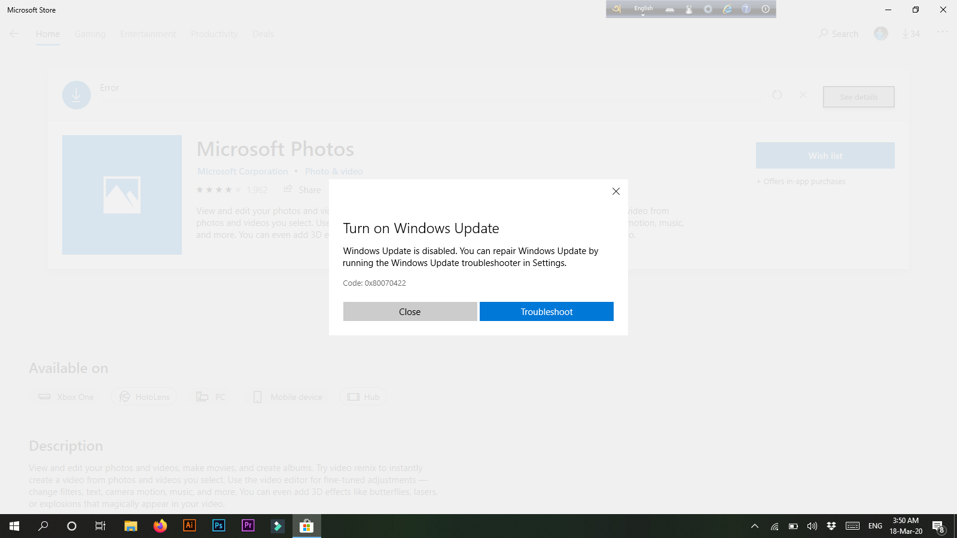
Task: Select the HoloLens platform chip
Action: tap(144, 397)
